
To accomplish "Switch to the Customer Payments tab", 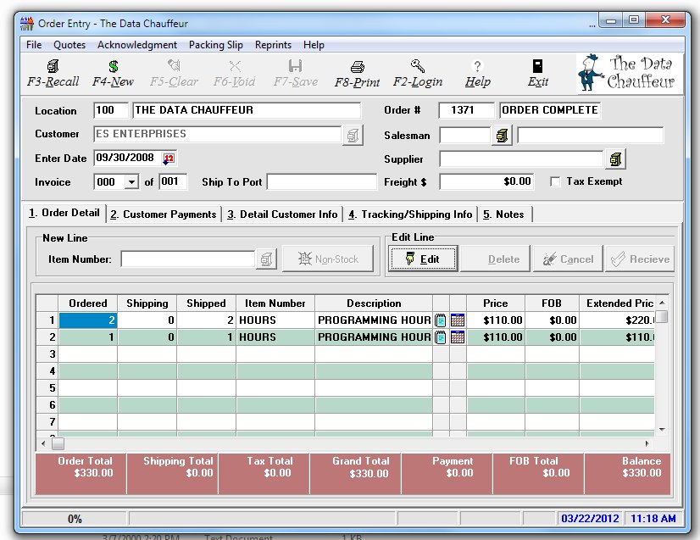I will click(164, 214).
